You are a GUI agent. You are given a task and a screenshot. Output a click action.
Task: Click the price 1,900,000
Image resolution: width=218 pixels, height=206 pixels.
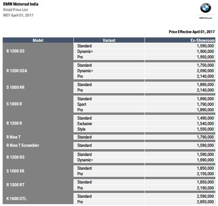coord(205,51)
